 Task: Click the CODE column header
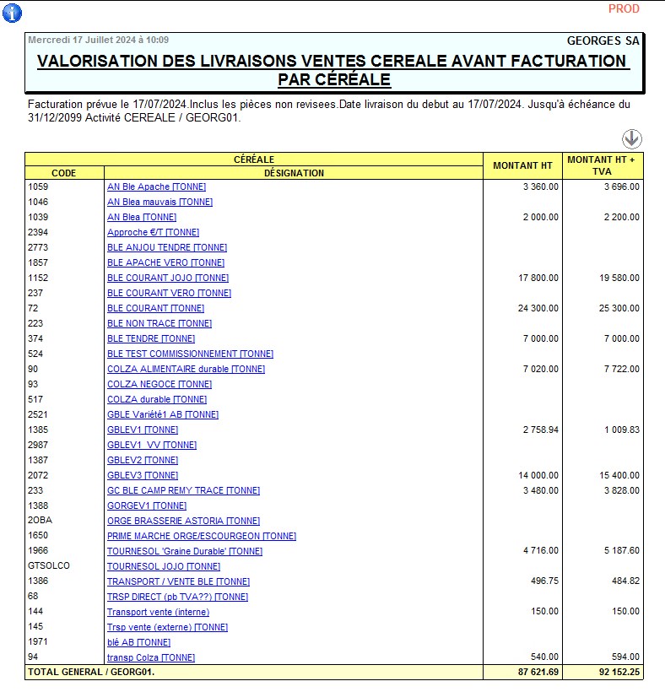[64, 173]
